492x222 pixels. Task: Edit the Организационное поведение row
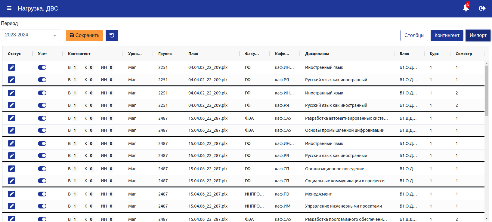tap(12, 169)
